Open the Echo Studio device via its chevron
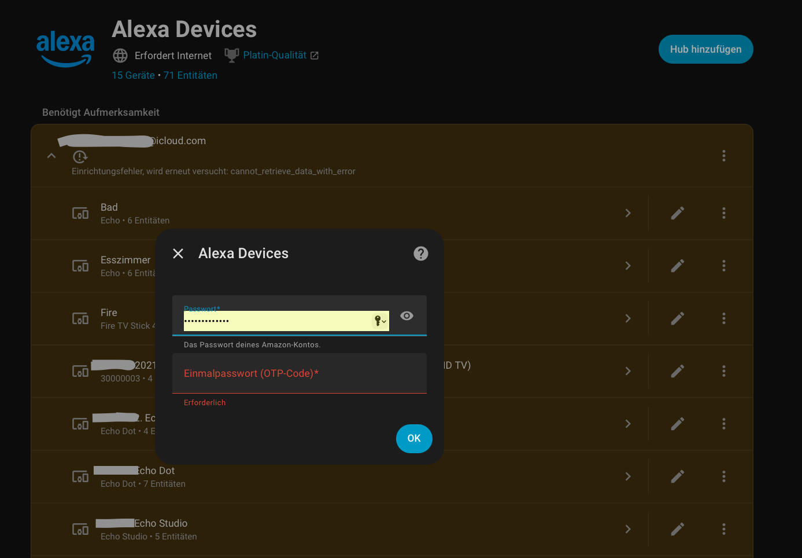 tap(628, 530)
